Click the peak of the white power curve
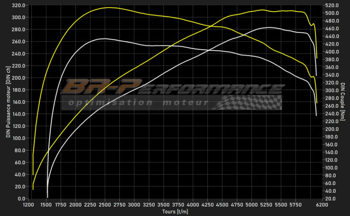 point(269,27)
